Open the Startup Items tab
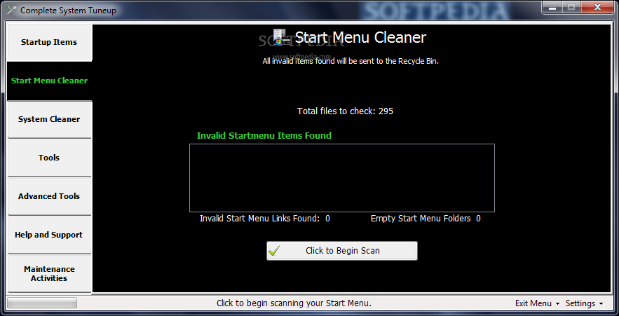 [x=49, y=42]
